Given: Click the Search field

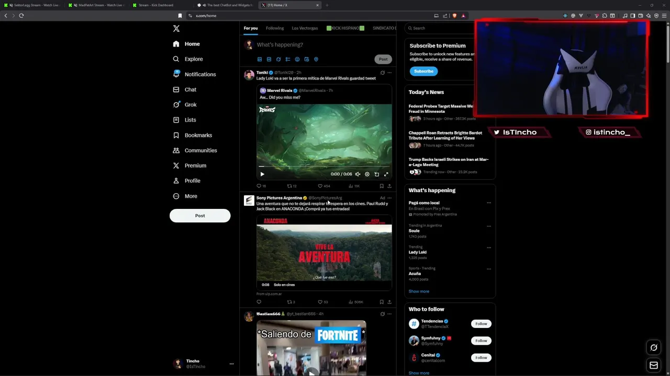Looking at the screenshot, I should pos(442,28).
